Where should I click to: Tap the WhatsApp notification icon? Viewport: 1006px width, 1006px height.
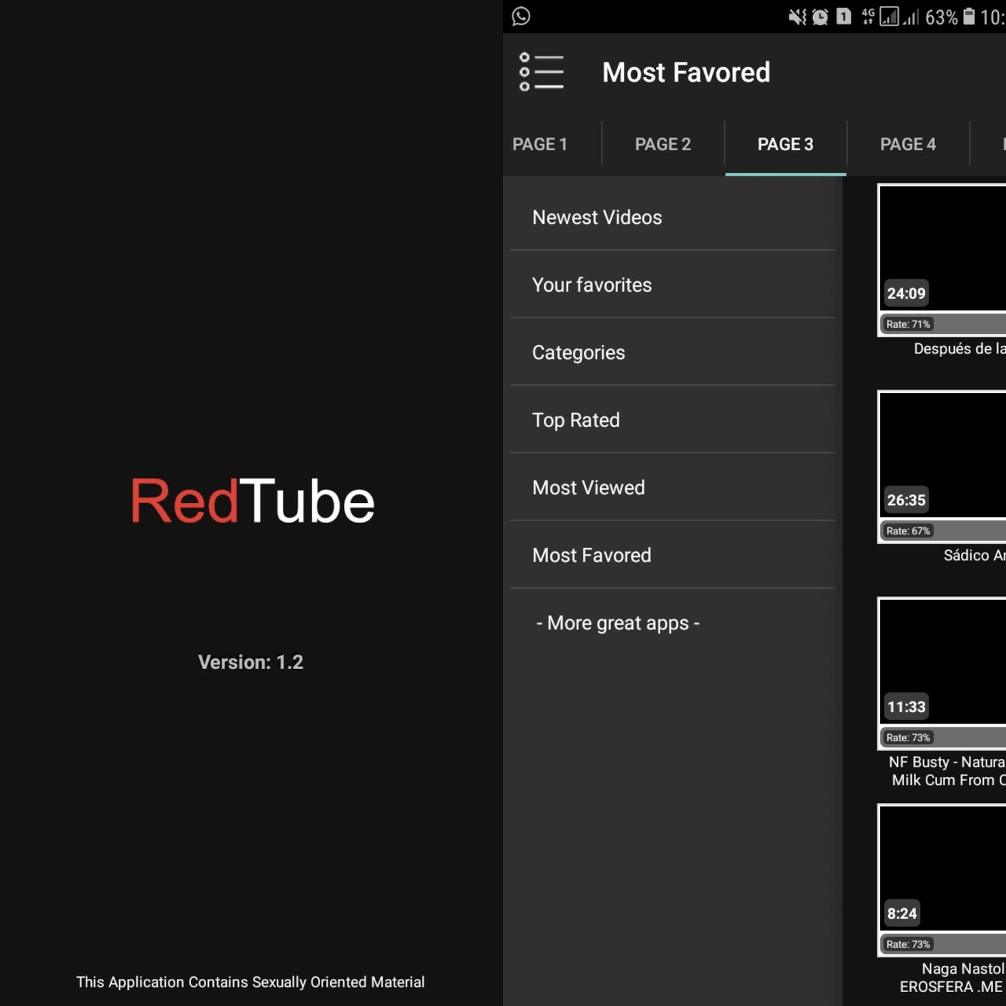click(521, 16)
